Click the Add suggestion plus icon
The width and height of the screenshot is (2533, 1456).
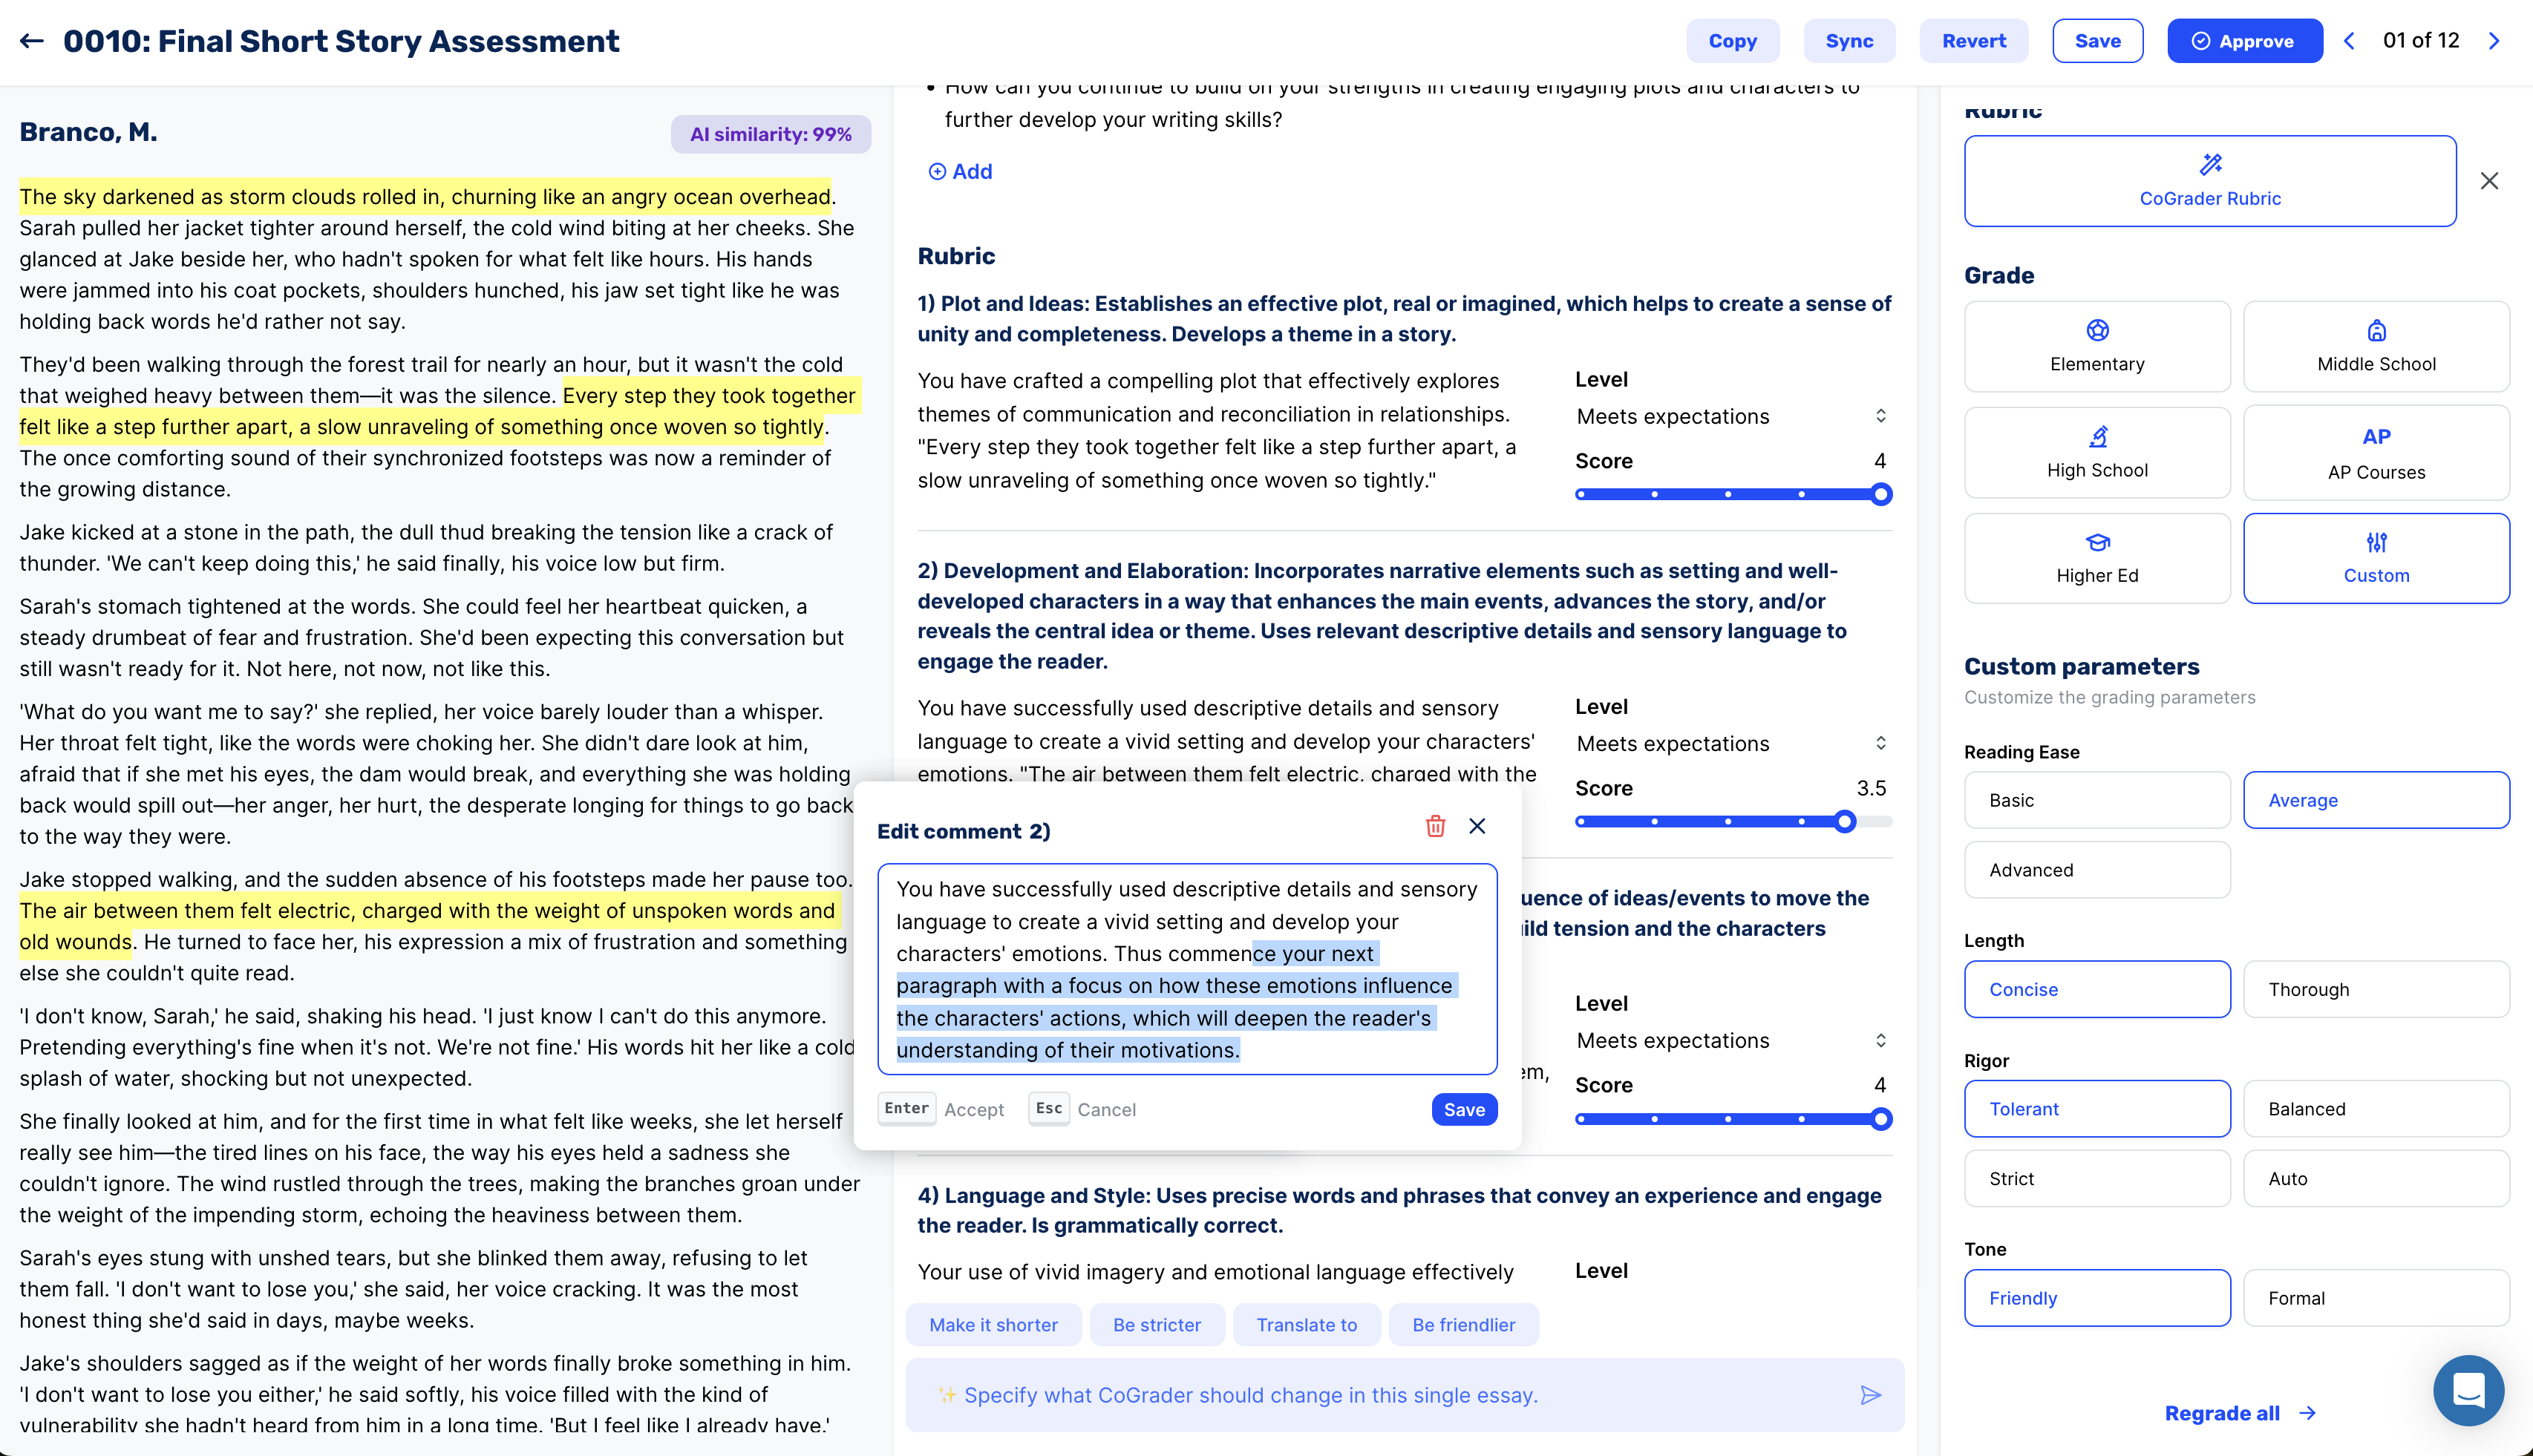coord(936,172)
